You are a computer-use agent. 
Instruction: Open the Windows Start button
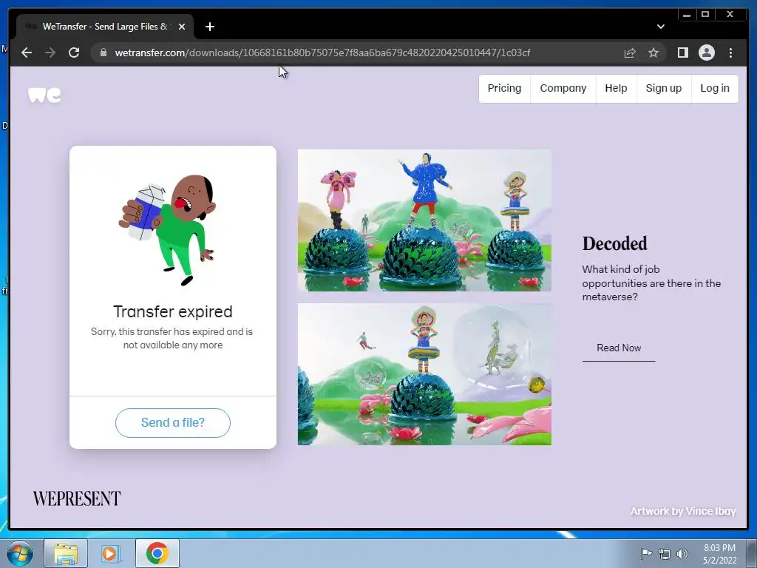tap(20, 553)
